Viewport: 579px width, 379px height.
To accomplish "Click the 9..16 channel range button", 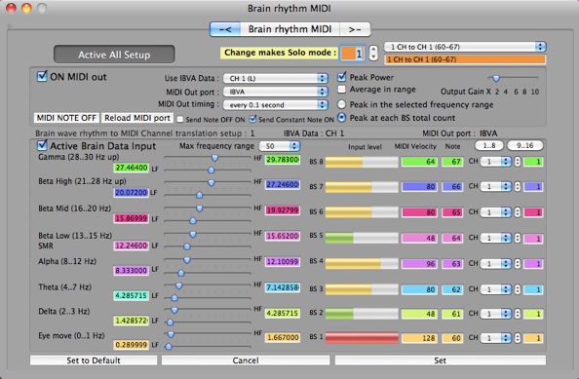I will click(524, 146).
